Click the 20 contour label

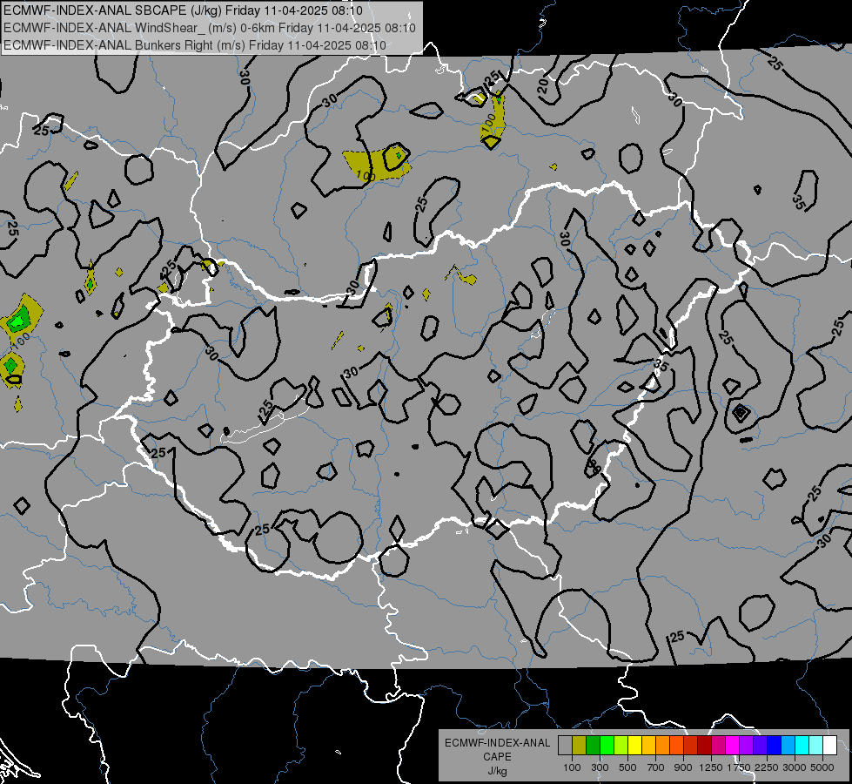tap(541, 86)
